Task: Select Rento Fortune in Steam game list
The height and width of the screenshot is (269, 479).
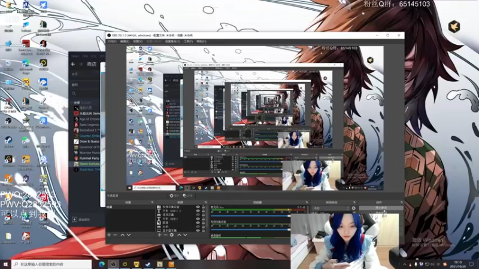Action: 86,164
